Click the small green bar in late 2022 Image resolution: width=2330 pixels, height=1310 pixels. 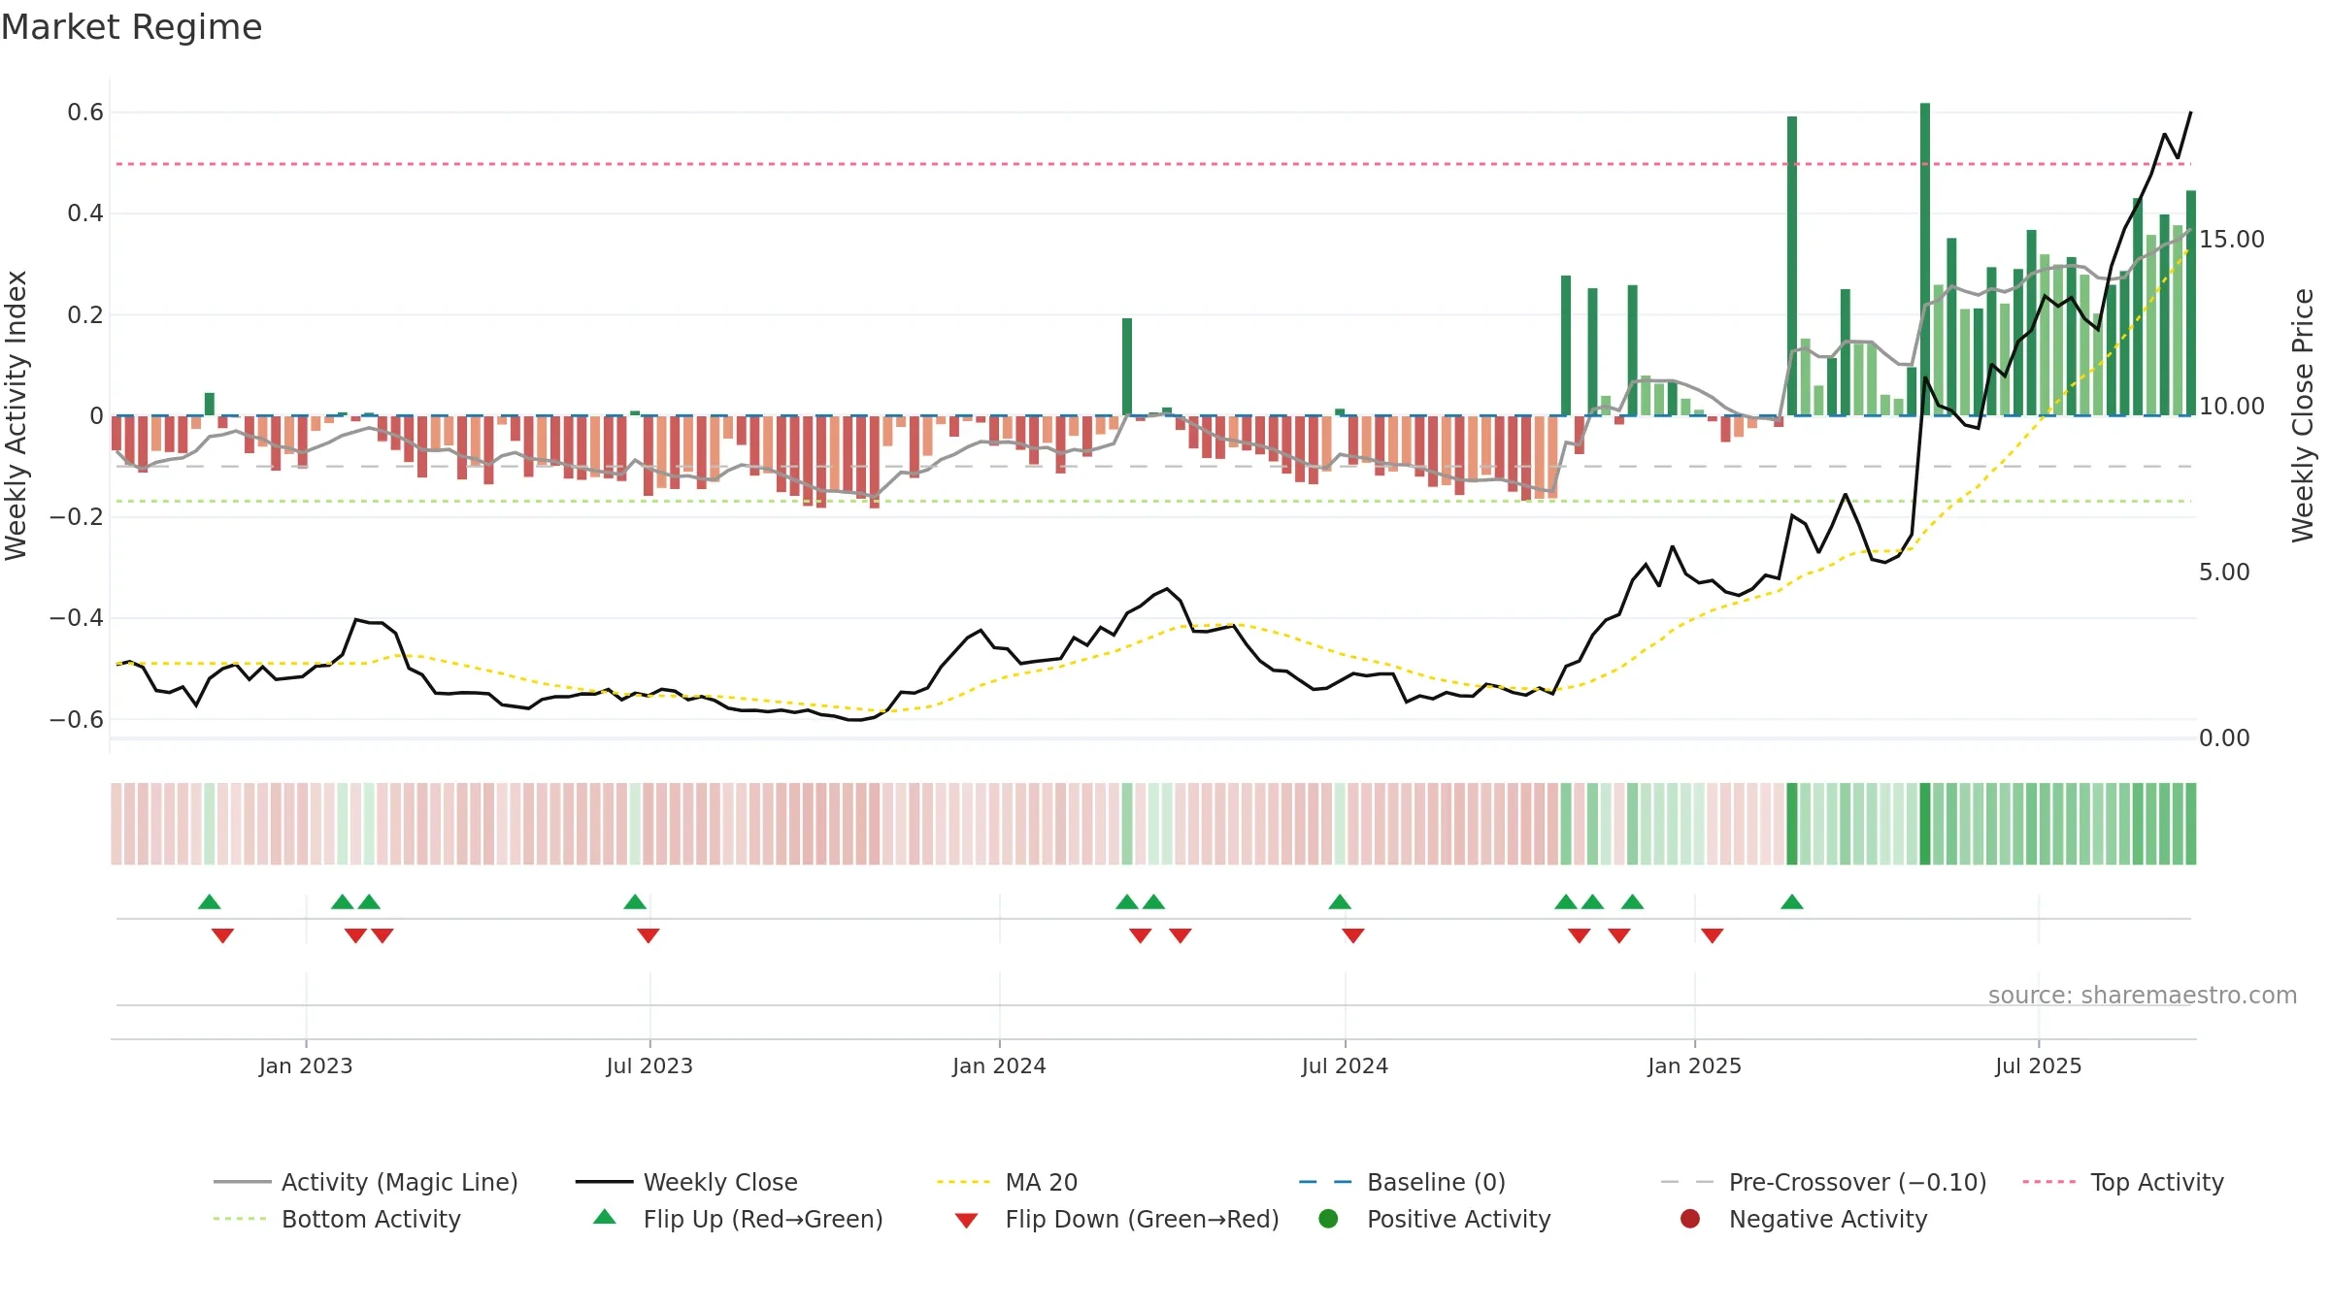click(210, 404)
